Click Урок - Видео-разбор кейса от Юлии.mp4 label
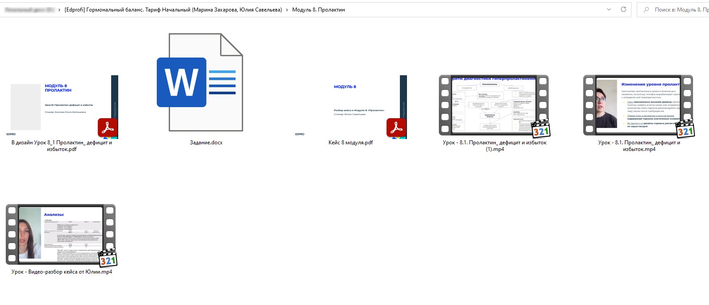Image resolution: width=709 pixels, height=305 pixels. pos(62,272)
